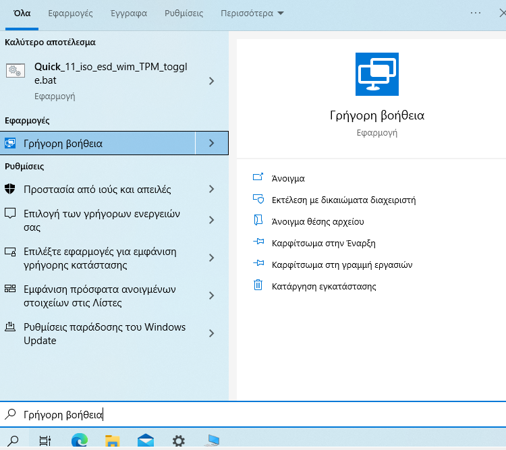Expand the Windows Update delivery settings arrow

(211, 333)
